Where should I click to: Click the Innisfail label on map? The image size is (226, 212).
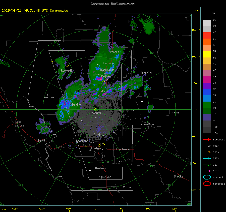coord(101,91)
